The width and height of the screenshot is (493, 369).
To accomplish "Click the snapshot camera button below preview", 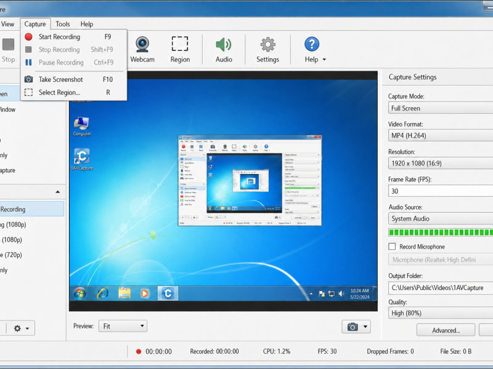I will pos(352,327).
